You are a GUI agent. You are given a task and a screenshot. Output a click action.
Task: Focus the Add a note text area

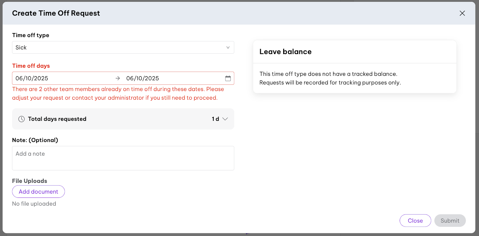coord(123,158)
